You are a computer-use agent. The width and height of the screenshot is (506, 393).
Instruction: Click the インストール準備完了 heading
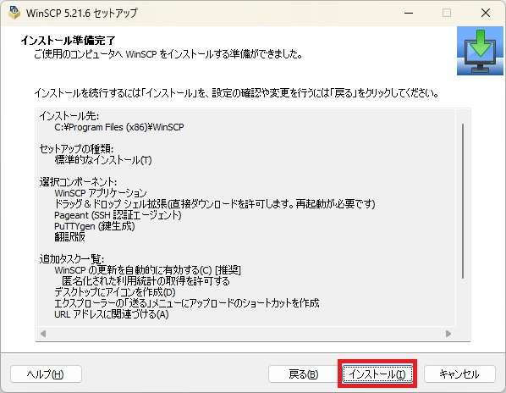click(x=68, y=41)
